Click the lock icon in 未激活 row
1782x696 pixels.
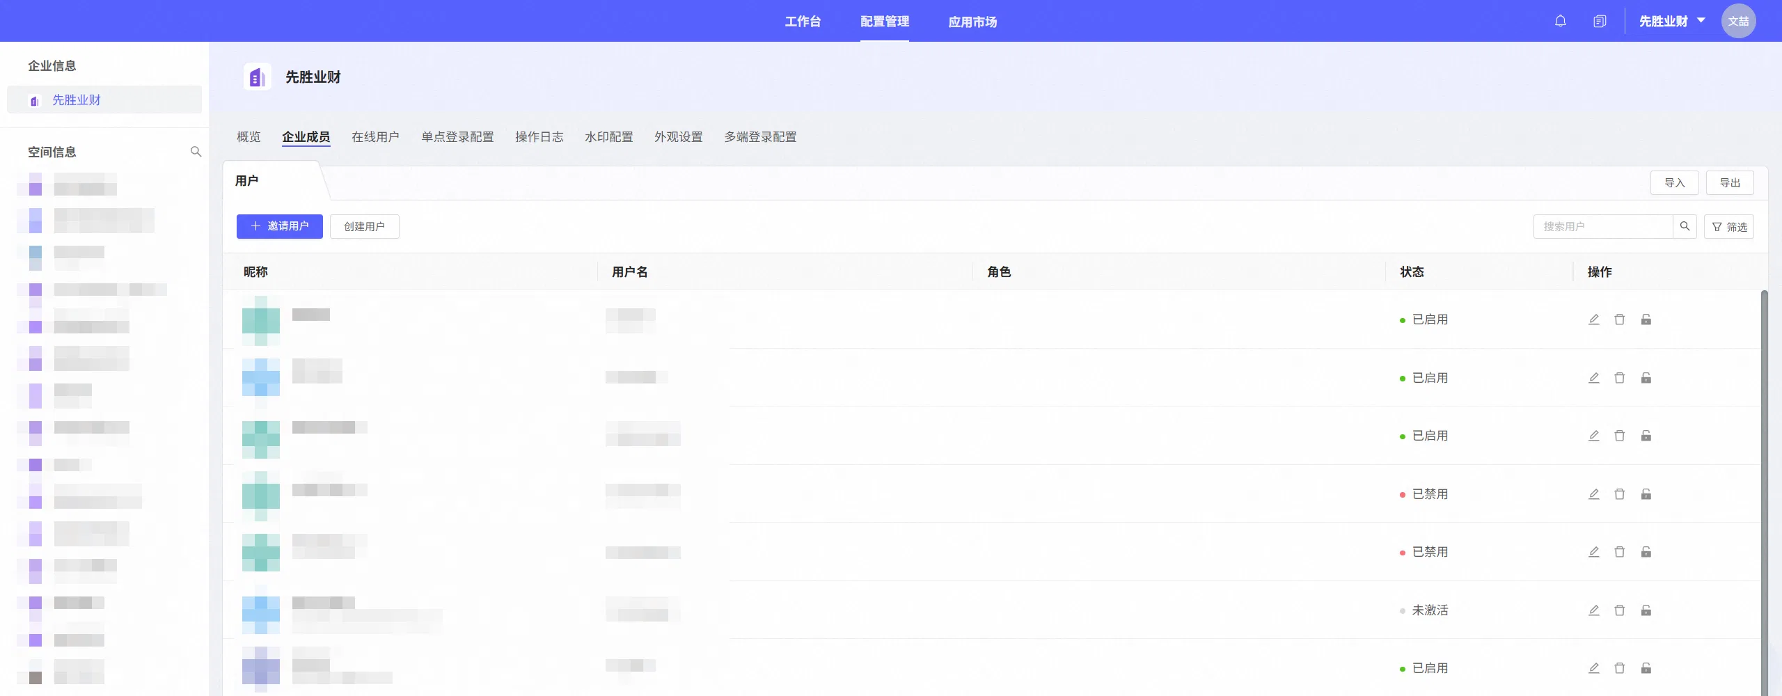pos(1646,610)
